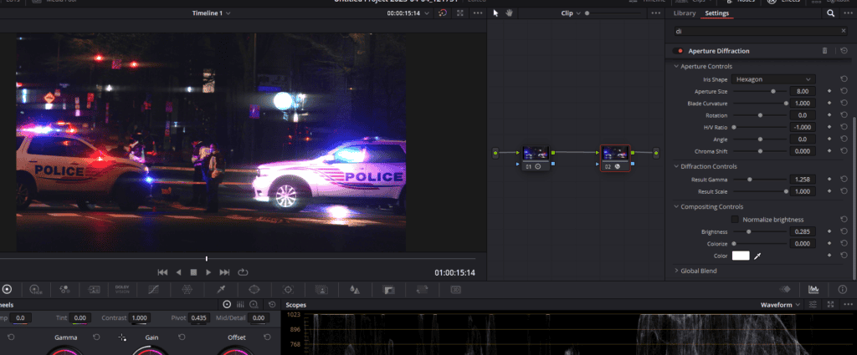Clear the effects search field
This screenshot has height=355, width=857.
point(844,31)
